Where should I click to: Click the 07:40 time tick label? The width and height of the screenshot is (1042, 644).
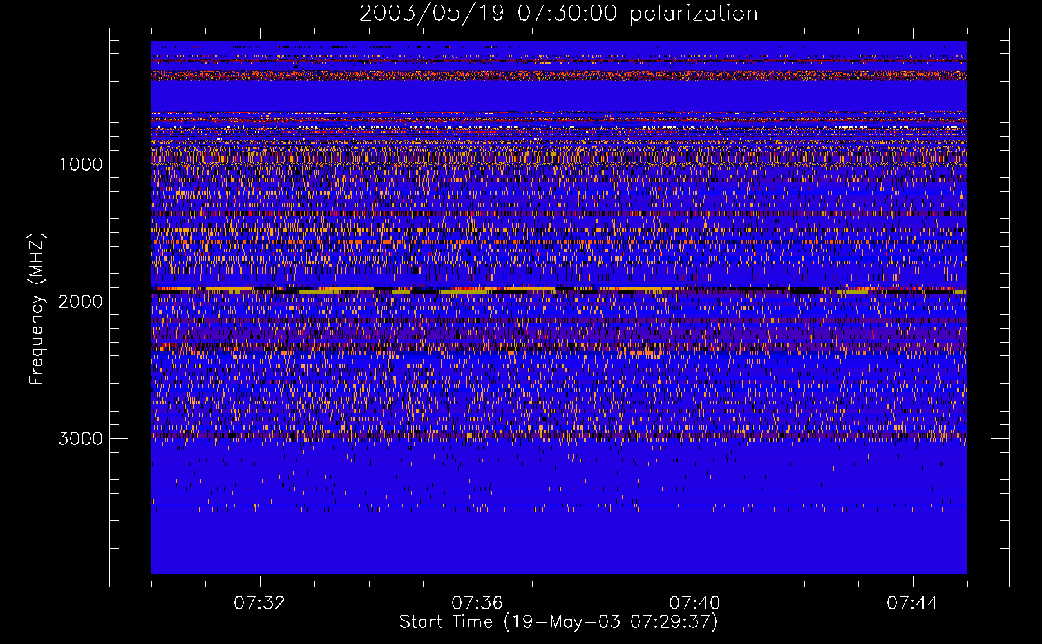[695, 603]
